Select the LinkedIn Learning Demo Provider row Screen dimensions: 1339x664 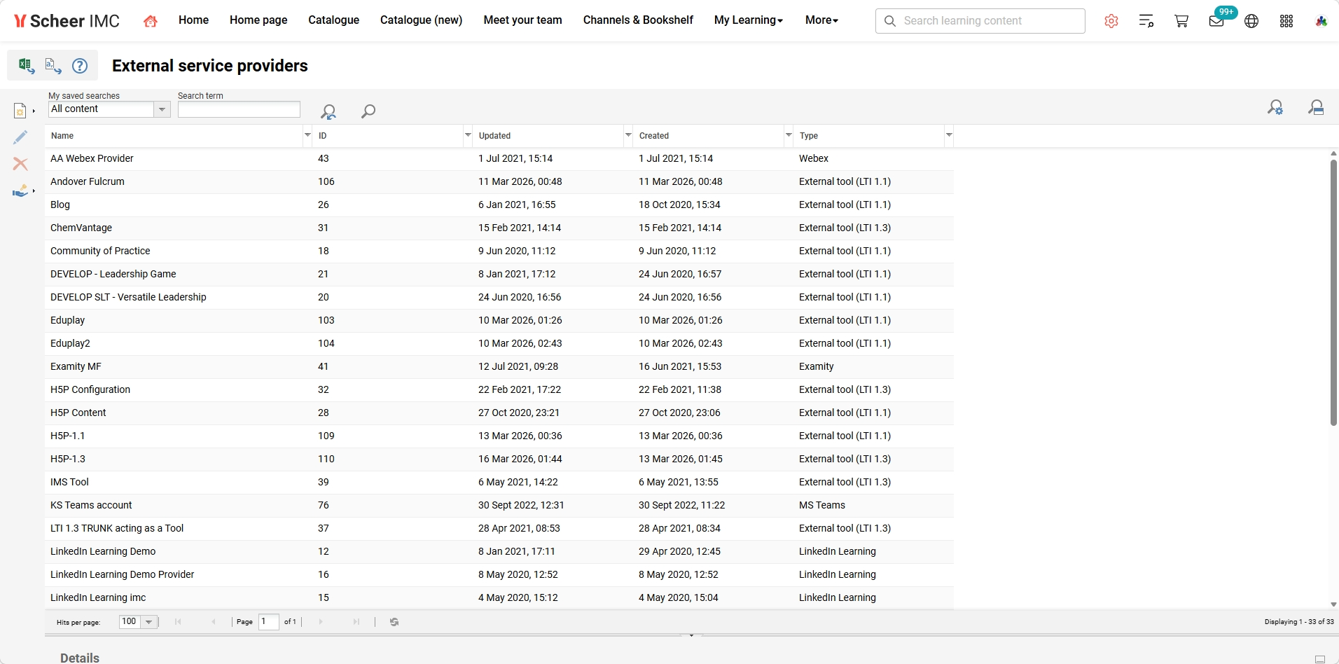[499, 575]
